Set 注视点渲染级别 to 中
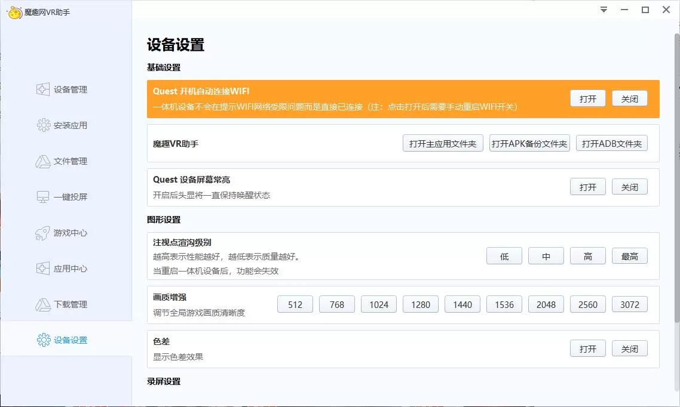Screen dimensions: 680x407 click(x=546, y=257)
